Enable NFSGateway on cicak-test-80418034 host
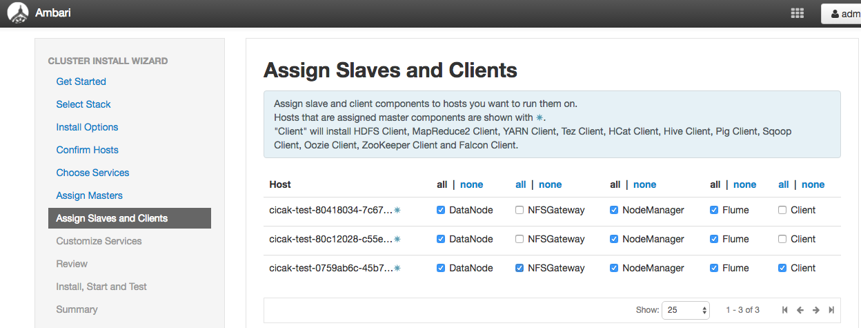This screenshot has height=328, width=861. point(519,210)
